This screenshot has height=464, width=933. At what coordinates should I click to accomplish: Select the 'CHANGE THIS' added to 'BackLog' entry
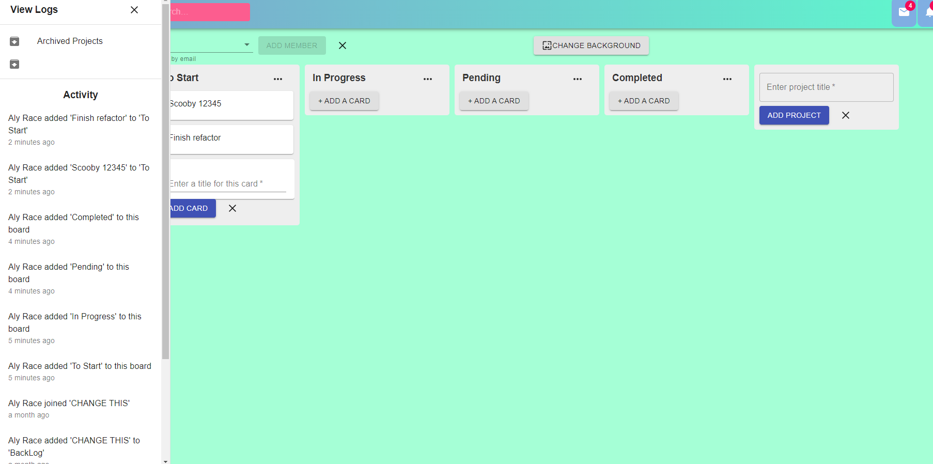coord(80,450)
